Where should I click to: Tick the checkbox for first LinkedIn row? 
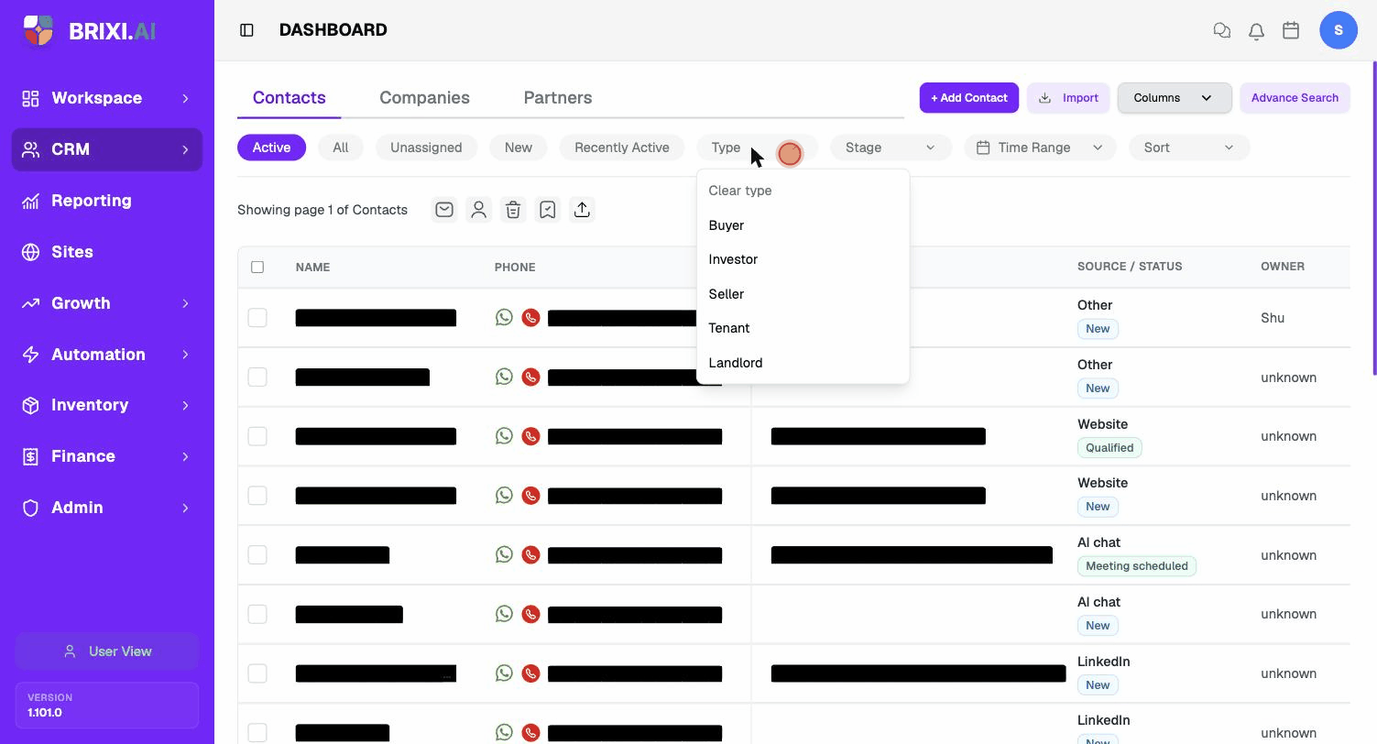pyautogui.click(x=257, y=673)
